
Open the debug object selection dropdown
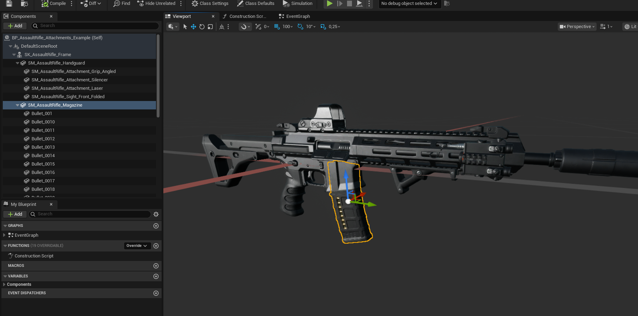pyautogui.click(x=409, y=4)
